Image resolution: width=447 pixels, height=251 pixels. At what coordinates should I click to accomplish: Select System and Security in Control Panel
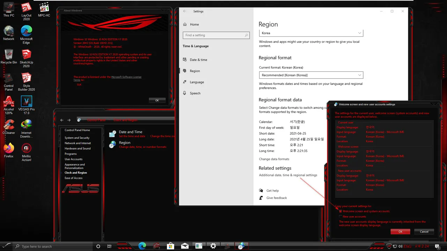click(77, 138)
